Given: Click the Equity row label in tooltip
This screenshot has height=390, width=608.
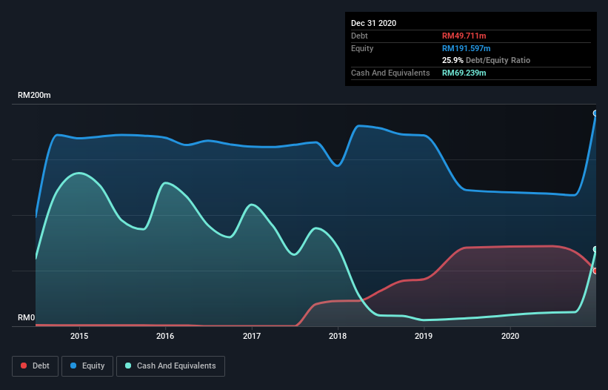Looking at the screenshot, I should click(362, 48).
